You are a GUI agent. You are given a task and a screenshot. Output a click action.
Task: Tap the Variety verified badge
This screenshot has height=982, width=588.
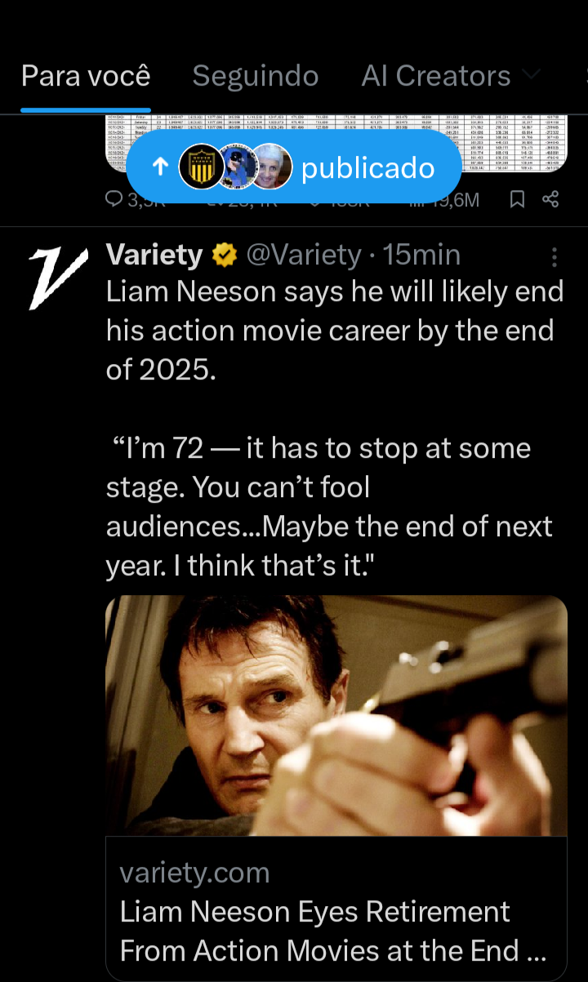223,255
